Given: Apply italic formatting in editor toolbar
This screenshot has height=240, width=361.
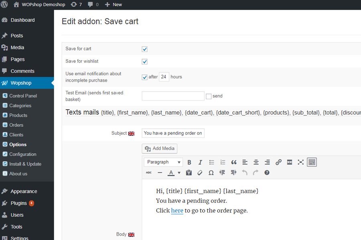Looking at the screenshot, I should pos(200,162).
